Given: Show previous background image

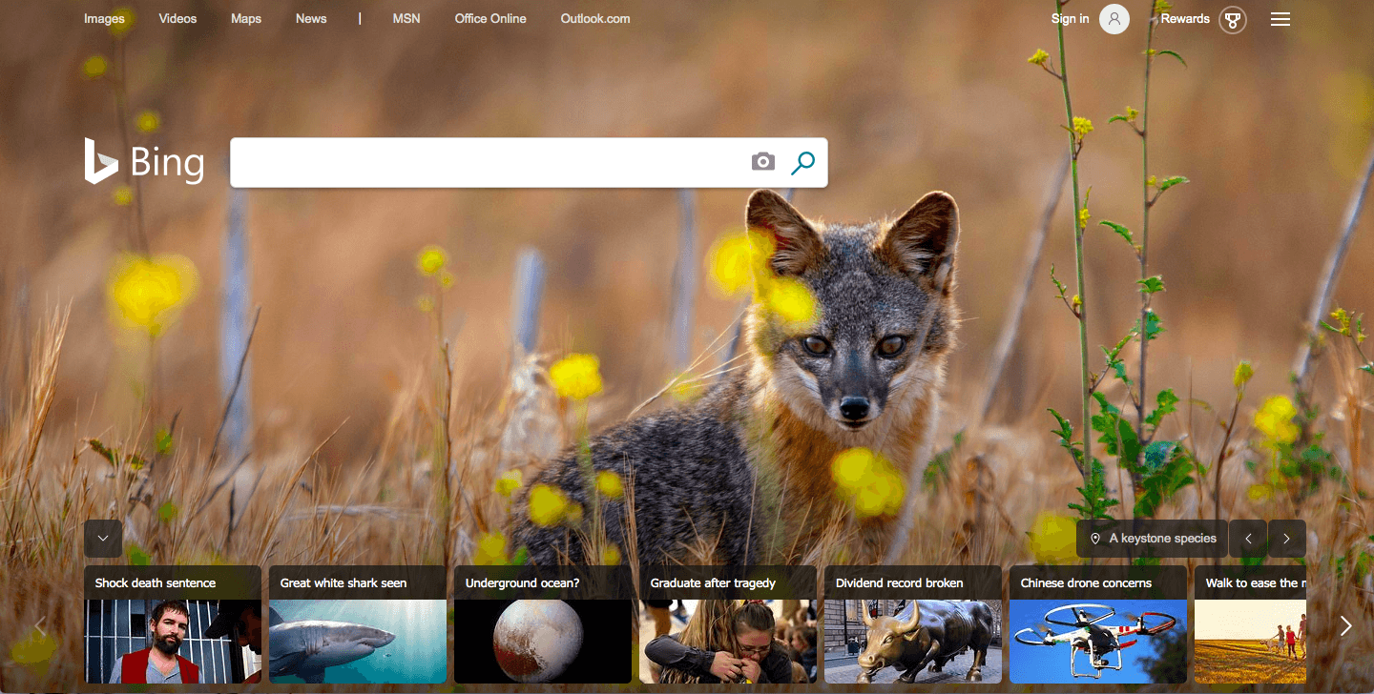Looking at the screenshot, I should pyautogui.click(x=1248, y=539).
